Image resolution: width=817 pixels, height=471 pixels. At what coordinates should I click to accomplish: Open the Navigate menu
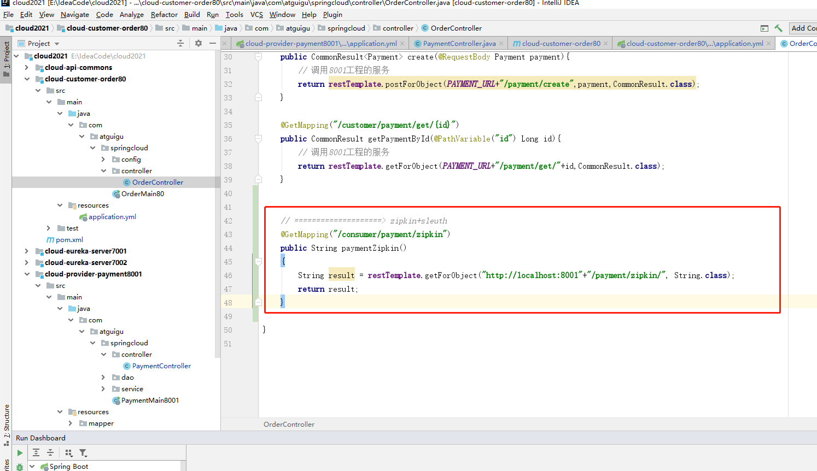[74, 15]
